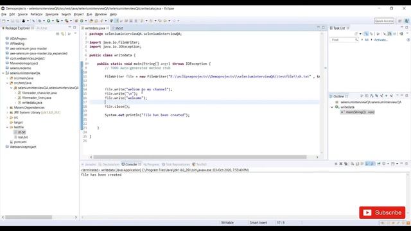Toggle Mark Occurrences in the main toolbar
Screen dimensions: 411x231
[116, 21]
